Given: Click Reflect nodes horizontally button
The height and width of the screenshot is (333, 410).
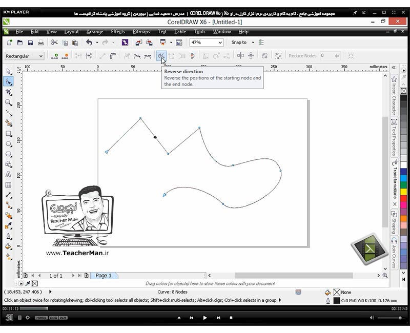Looking at the screenshot, I should [x=240, y=56].
